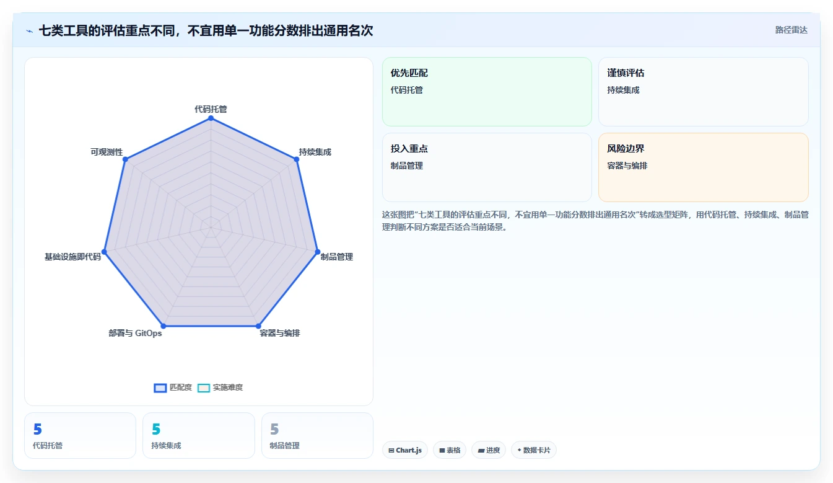Click the icon in the 表格 chip
833x483 pixels.
pyautogui.click(x=442, y=451)
